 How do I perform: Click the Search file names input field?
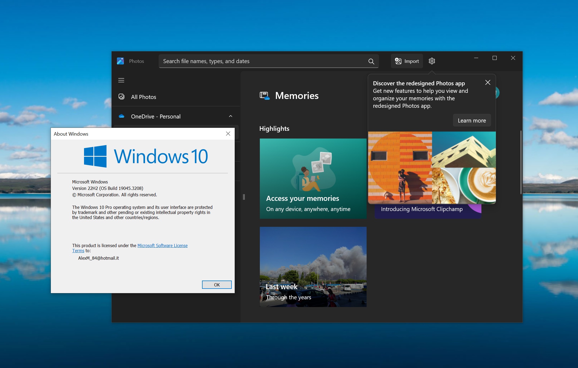267,61
